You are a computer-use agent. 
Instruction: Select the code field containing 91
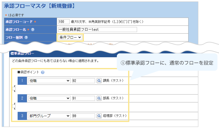pyautogui.click(x=84, y=99)
